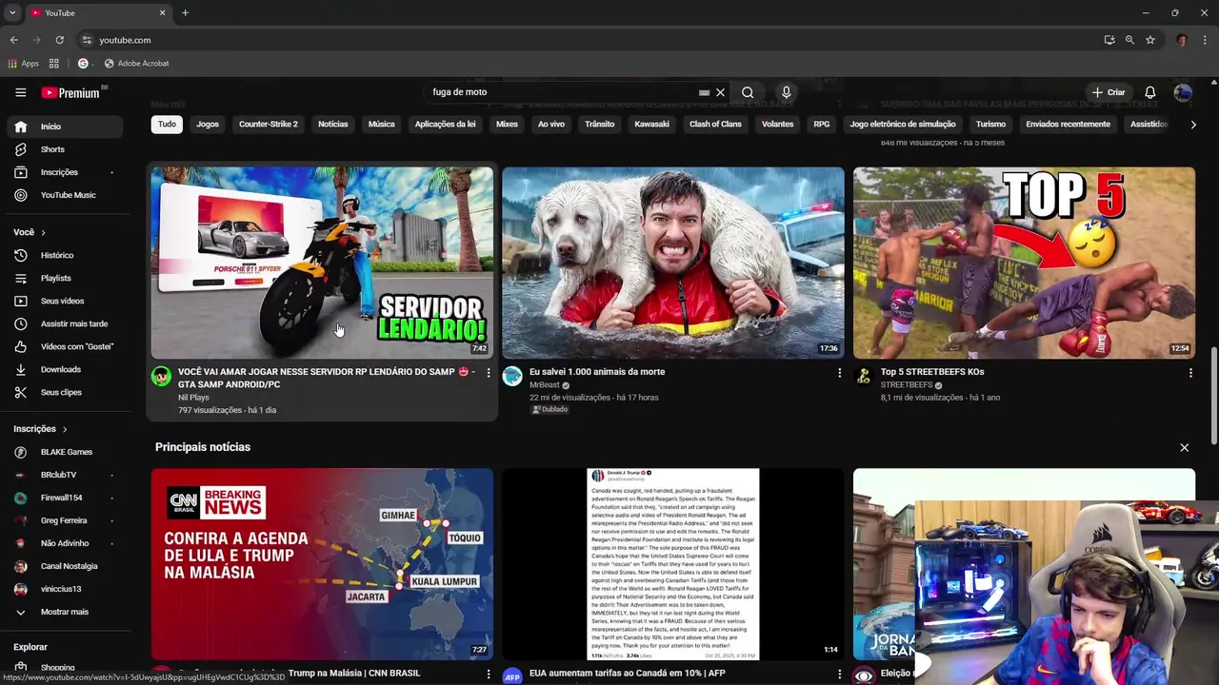Image resolution: width=1219 pixels, height=685 pixels.
Task: Select the Kawasaki filter chip
Action: coord(652,124)
